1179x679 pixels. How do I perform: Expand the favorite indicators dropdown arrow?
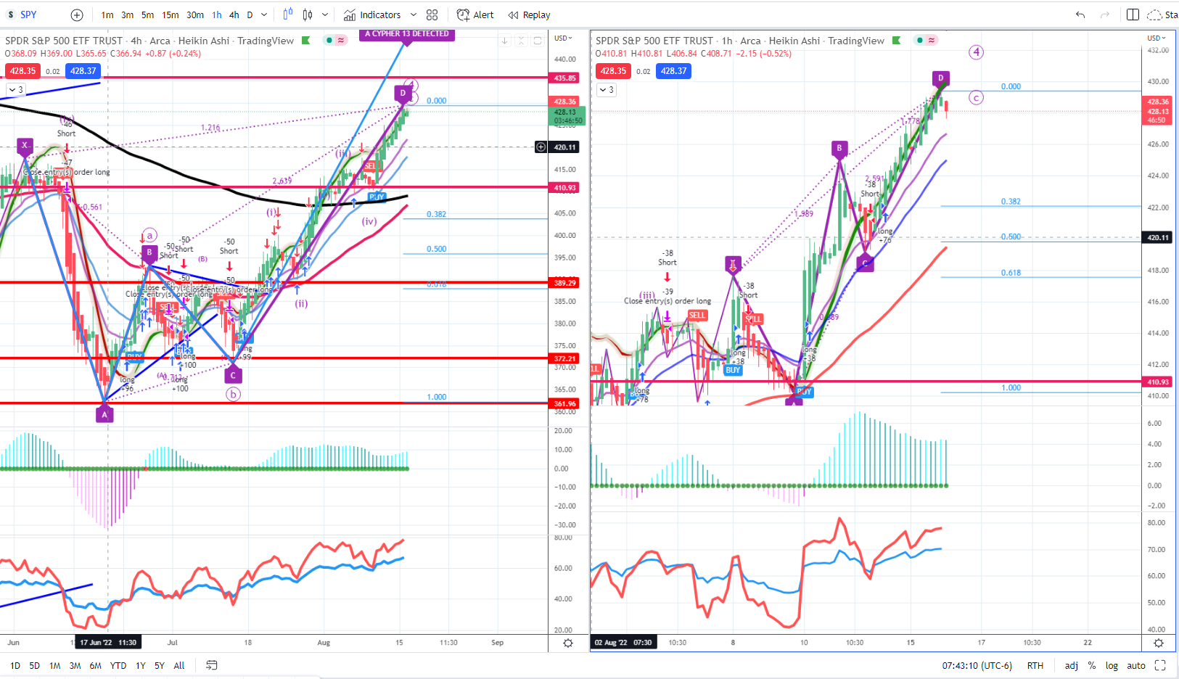(x=414, y=15)
